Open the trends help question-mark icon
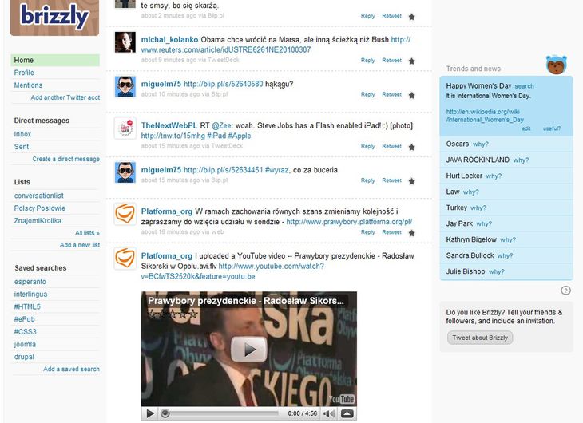 point(565,291)
